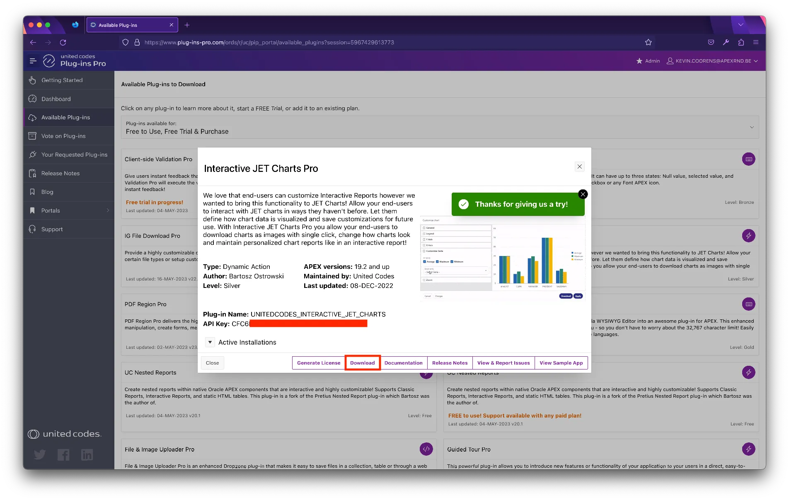Toggle the sidebar navigation hamburger menu
This screenshot has width=789, height=500.
click(33, 61)
